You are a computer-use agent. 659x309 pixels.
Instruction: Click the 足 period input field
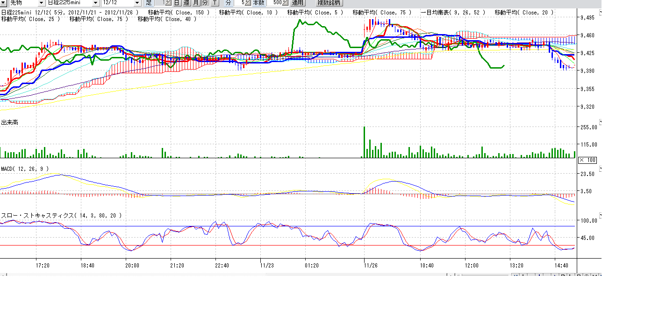click(x=159, y=2)
